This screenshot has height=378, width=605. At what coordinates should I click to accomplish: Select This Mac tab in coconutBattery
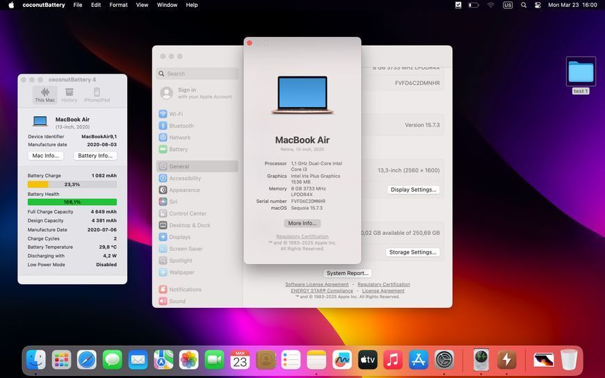45,95
